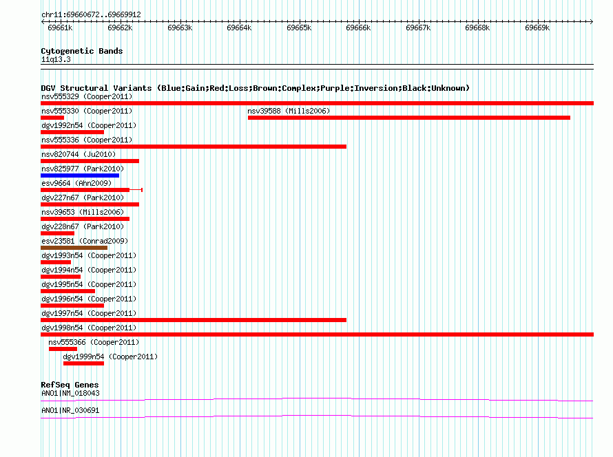Viewport: 613px width, 457px height.
Task: Click the nsv39653 (Mills2006) label
Action: [83, 212]
